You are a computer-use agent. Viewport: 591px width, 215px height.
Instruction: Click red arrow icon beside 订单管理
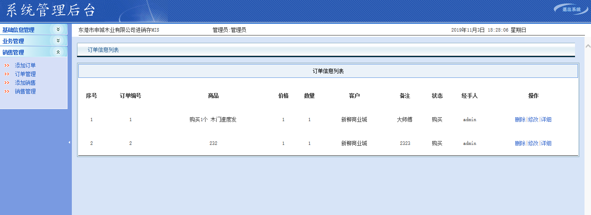6,74
